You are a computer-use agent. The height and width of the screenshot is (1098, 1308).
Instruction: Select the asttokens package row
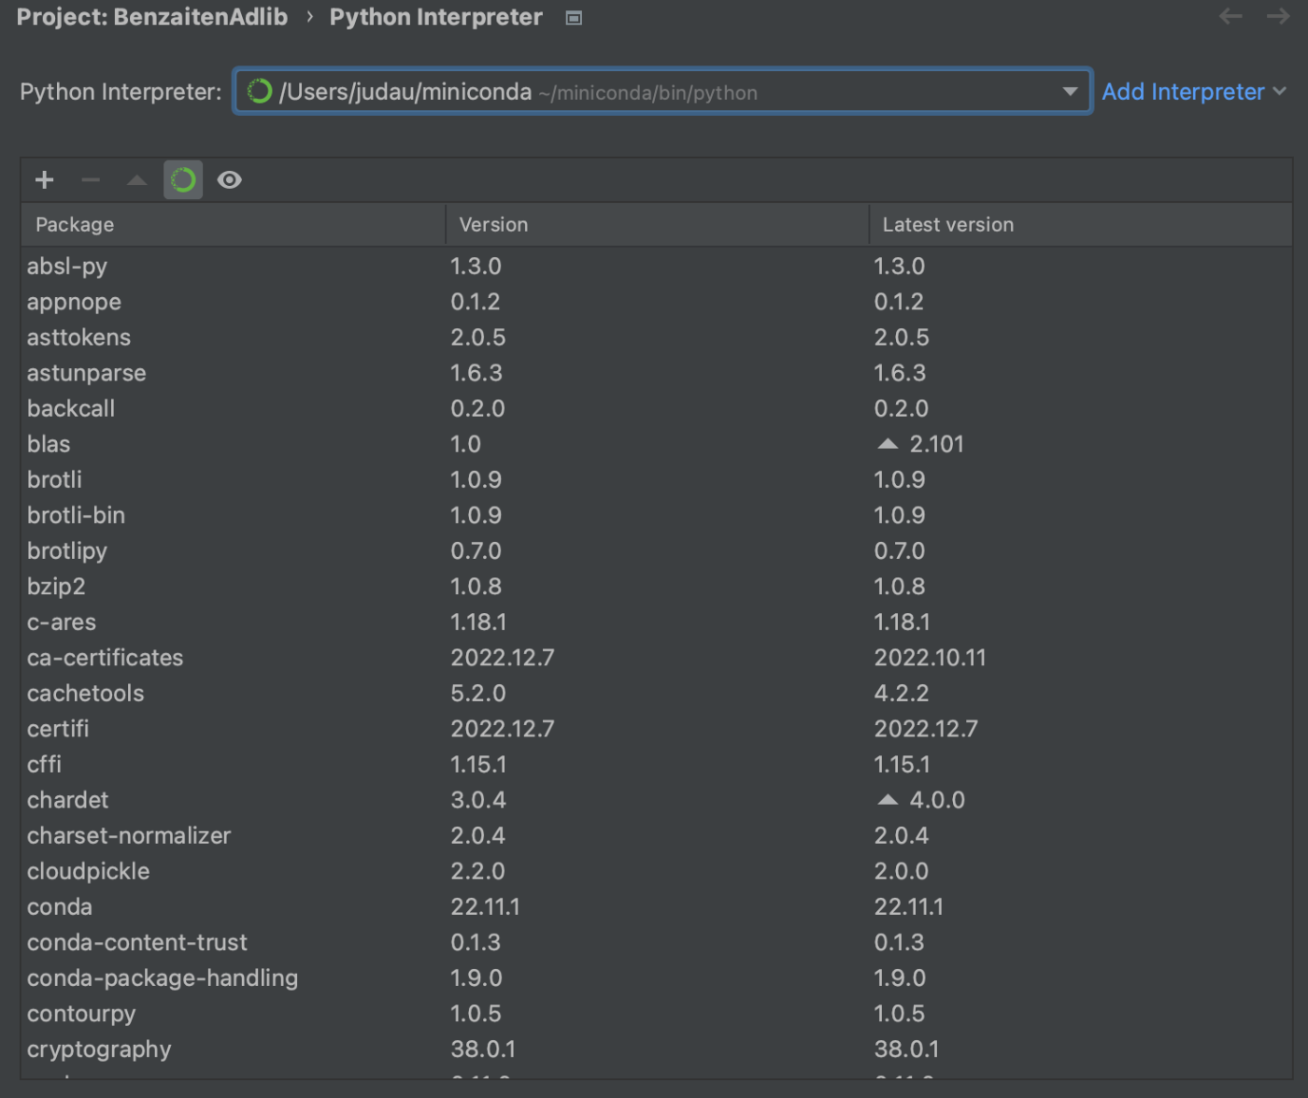tap(657, 337)
